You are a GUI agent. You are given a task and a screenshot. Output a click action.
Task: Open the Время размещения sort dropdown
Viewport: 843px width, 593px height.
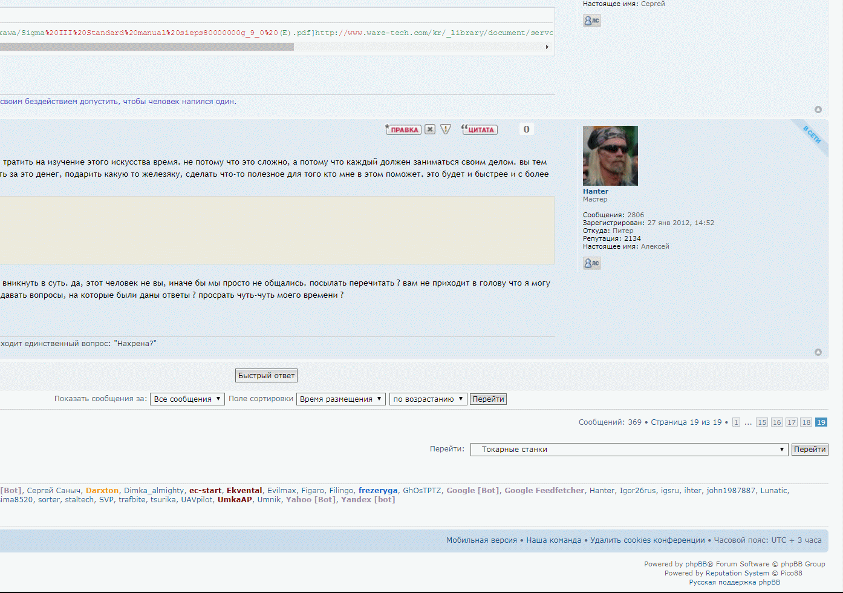click(x=341, y=399)
